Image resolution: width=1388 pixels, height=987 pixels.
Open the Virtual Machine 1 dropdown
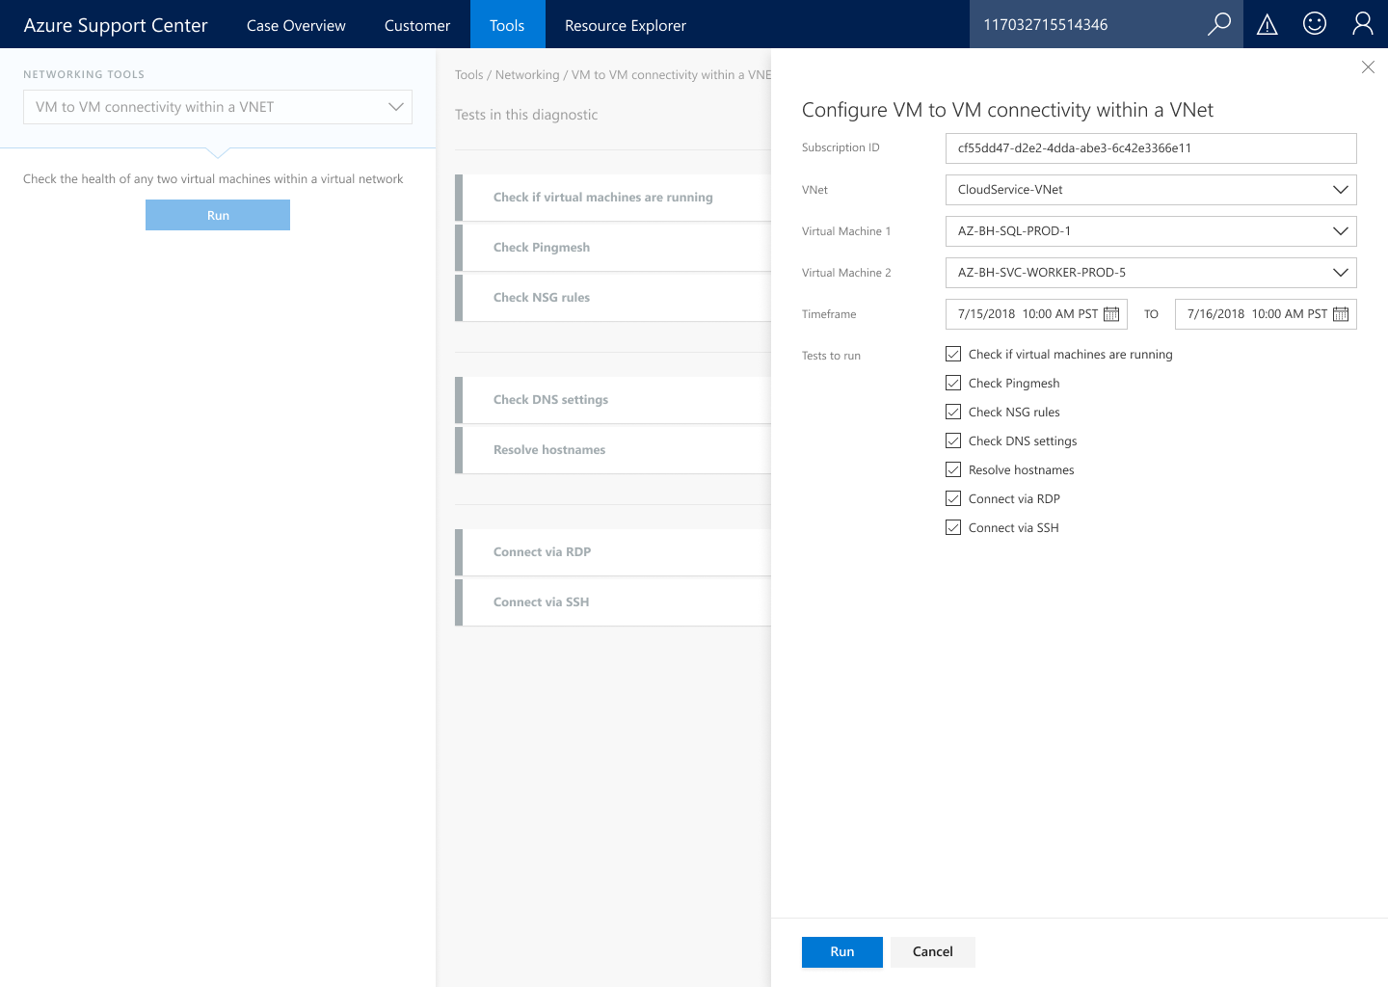click(x=1151, y=231)
